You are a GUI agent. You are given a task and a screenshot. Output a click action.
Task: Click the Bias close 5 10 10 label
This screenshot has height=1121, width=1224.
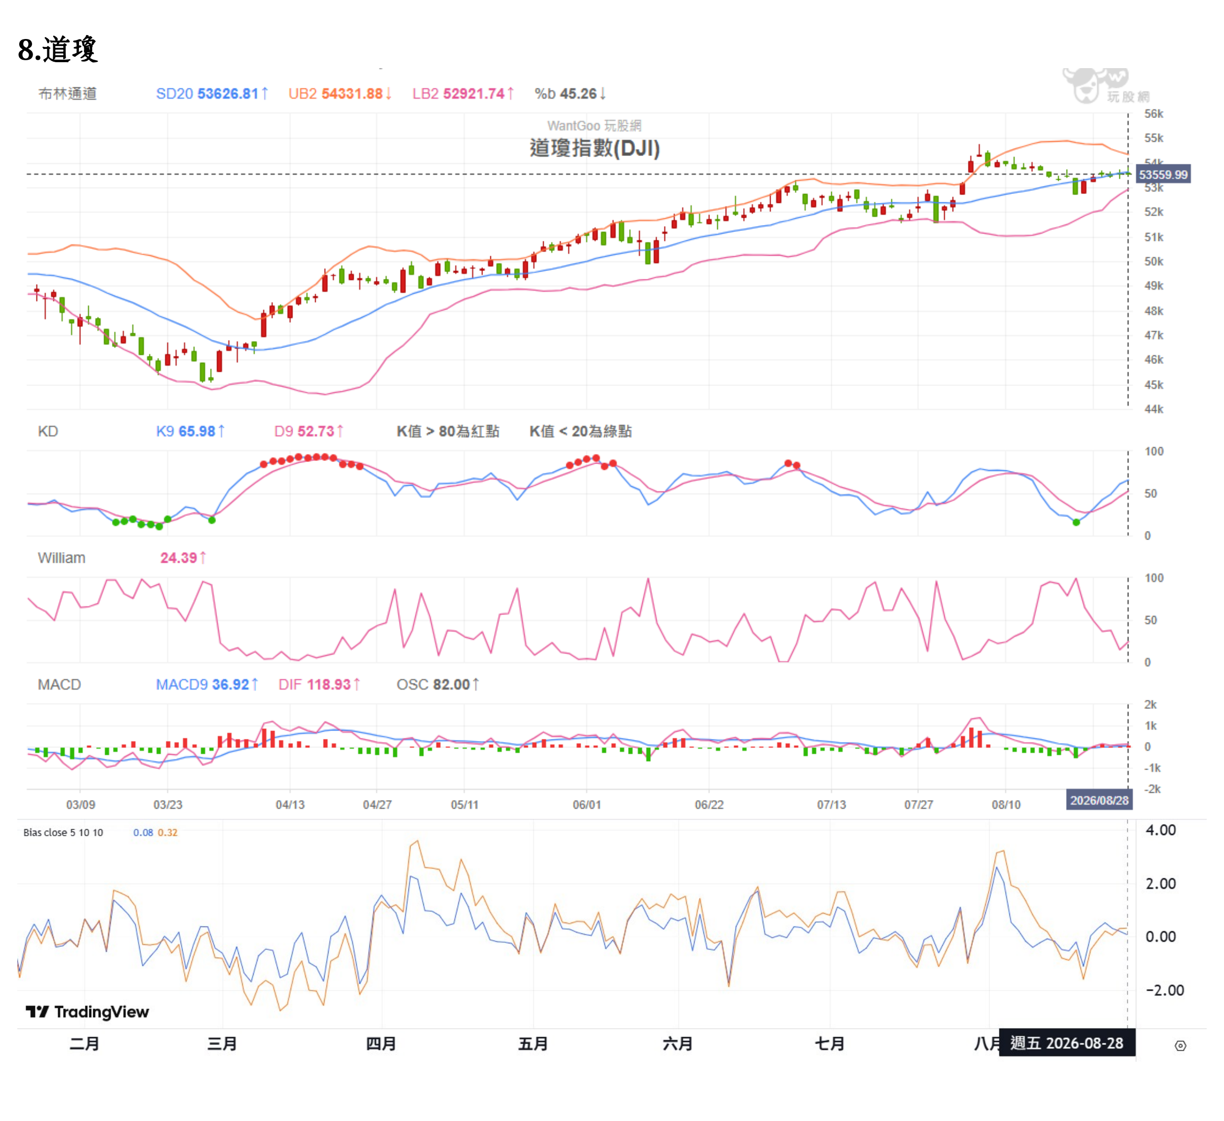[x=63, y=832]
